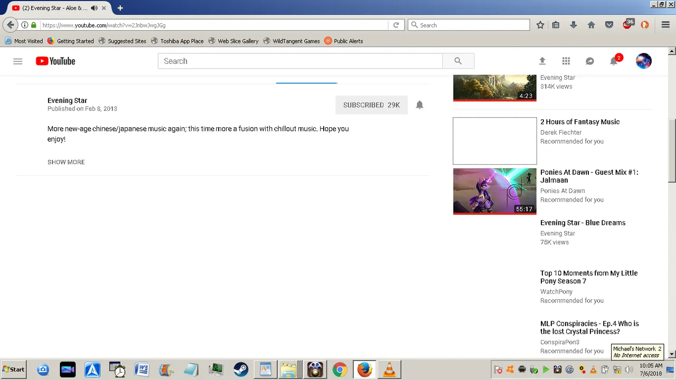The height and width of the screenshot is (380, 676).
Task: Open the Firefox downloads arrow
Action: click(x=574, y=25)
